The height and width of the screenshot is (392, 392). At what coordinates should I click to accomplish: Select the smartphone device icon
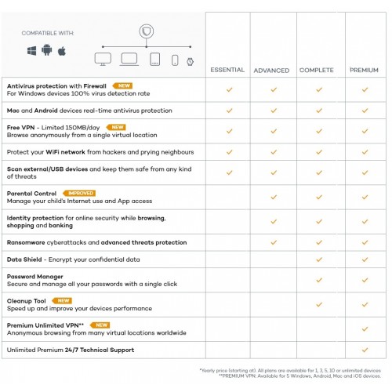[175, 60]
